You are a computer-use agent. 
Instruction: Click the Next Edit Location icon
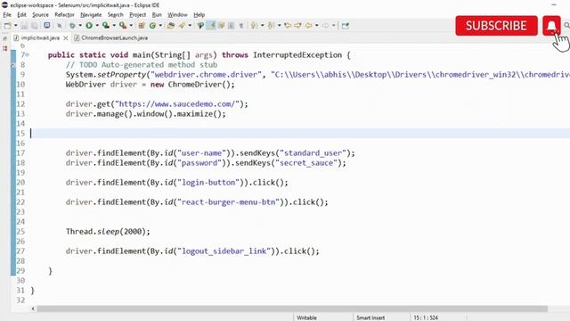tap(297, 26)
